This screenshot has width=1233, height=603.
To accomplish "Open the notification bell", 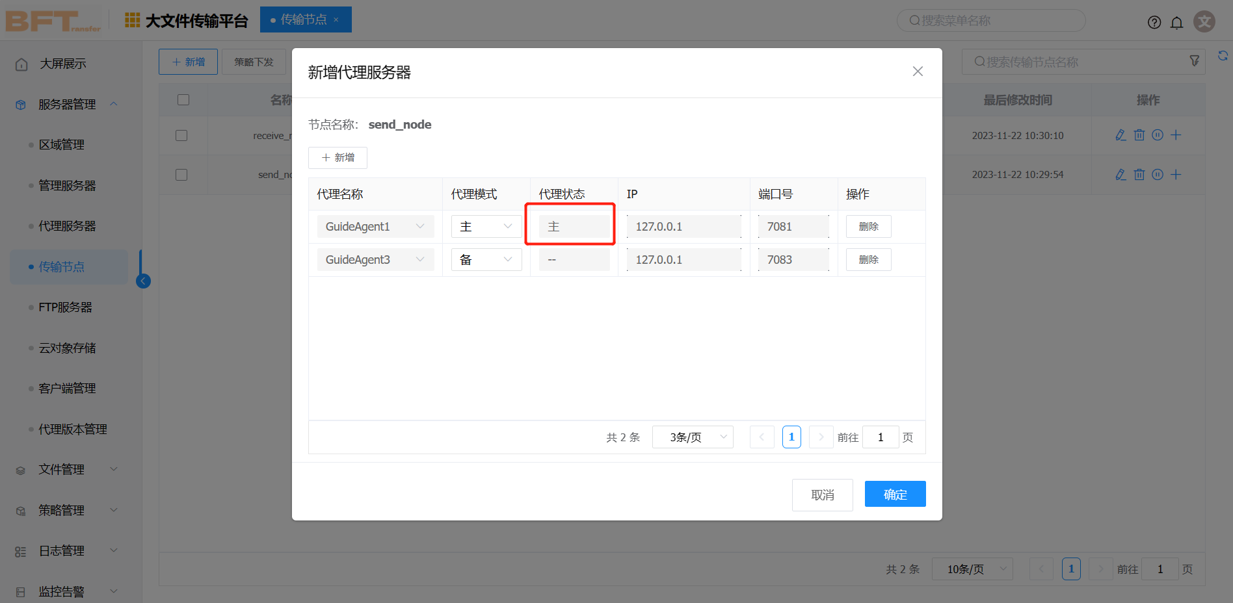I will [x=1177, y=22].
